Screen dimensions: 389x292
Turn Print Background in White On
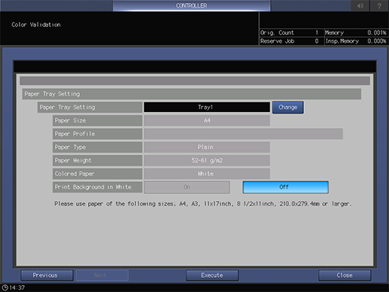click(187, 187)
